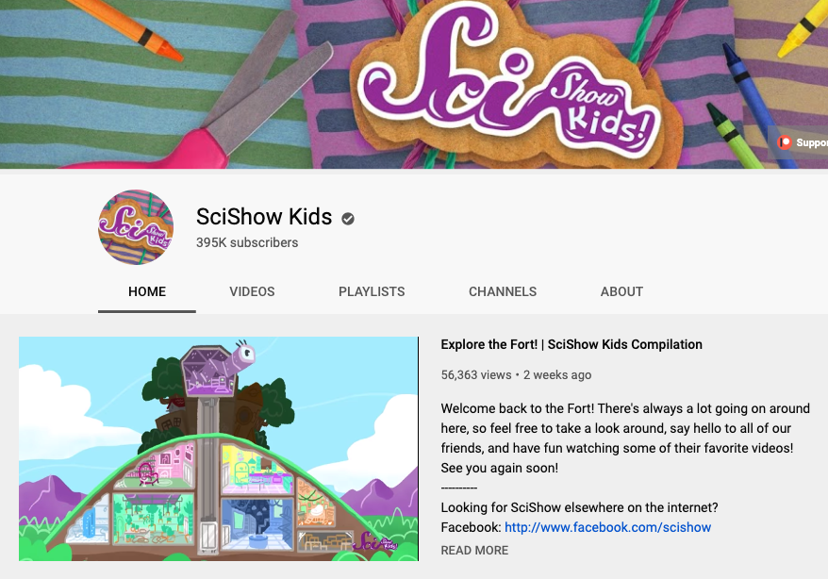Open the 'Explore the Fort!' video title
Screen dimensions: 828x579
pos(571,344)
